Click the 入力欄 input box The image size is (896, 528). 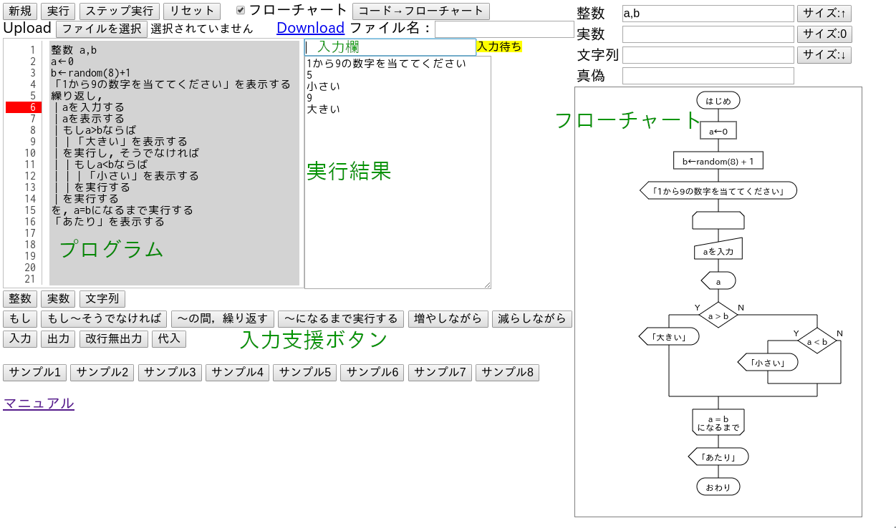[390, 47]
